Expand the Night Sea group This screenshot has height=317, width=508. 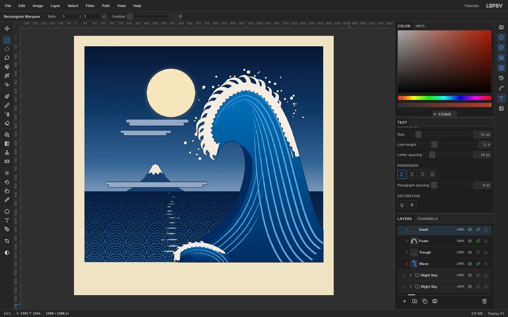(x=411, y=275)
